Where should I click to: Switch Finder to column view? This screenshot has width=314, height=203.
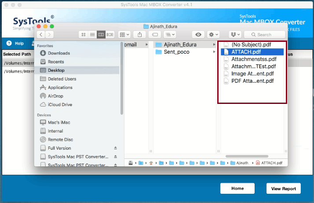(x=101, y=35)
